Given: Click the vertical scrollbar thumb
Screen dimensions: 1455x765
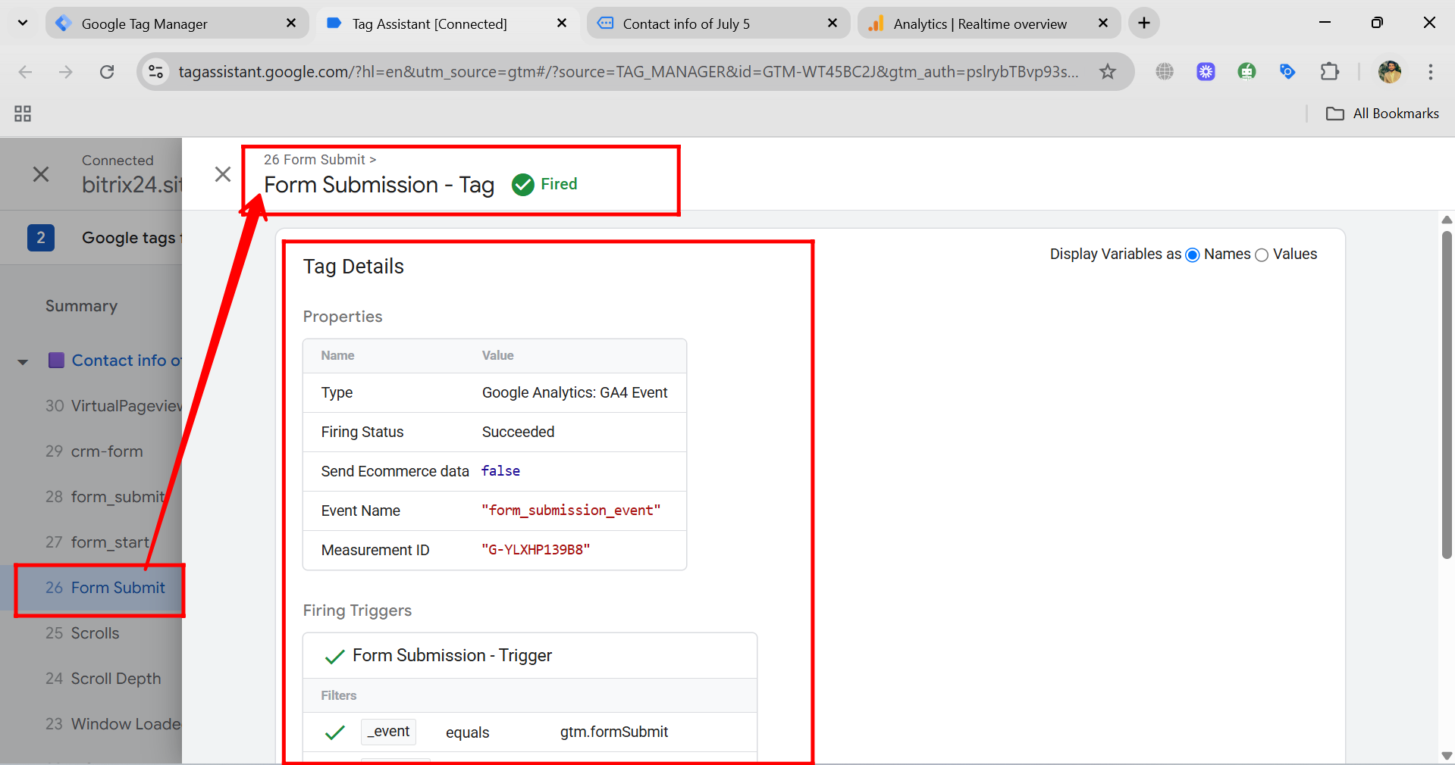Looking at the screenshot, I should click(1447, 394).
